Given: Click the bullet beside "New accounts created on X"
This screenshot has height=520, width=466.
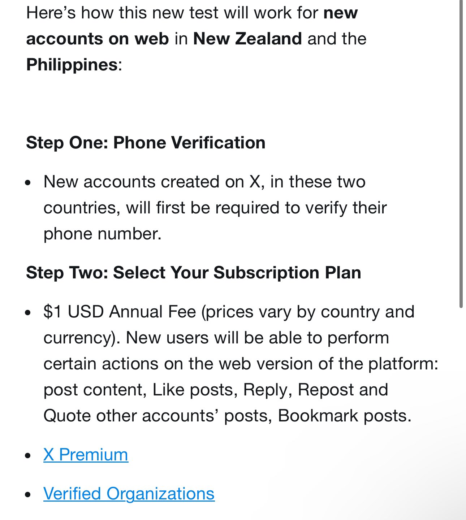Looking at the screenshot, I should point(29,183).
